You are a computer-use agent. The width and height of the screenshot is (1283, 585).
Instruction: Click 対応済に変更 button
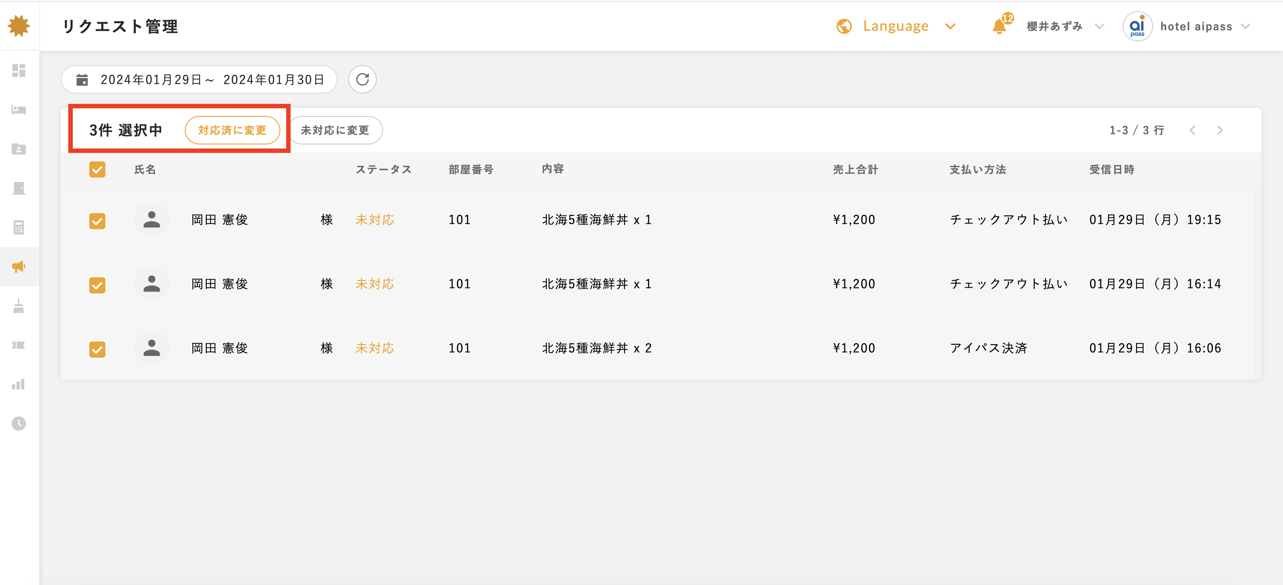pos(233,130)
